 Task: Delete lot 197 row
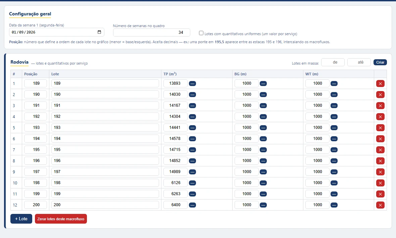coord(380,172)
